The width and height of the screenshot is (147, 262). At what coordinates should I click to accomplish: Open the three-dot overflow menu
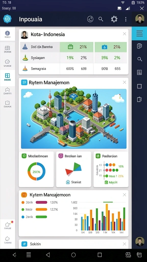click(x=126, y=19)
